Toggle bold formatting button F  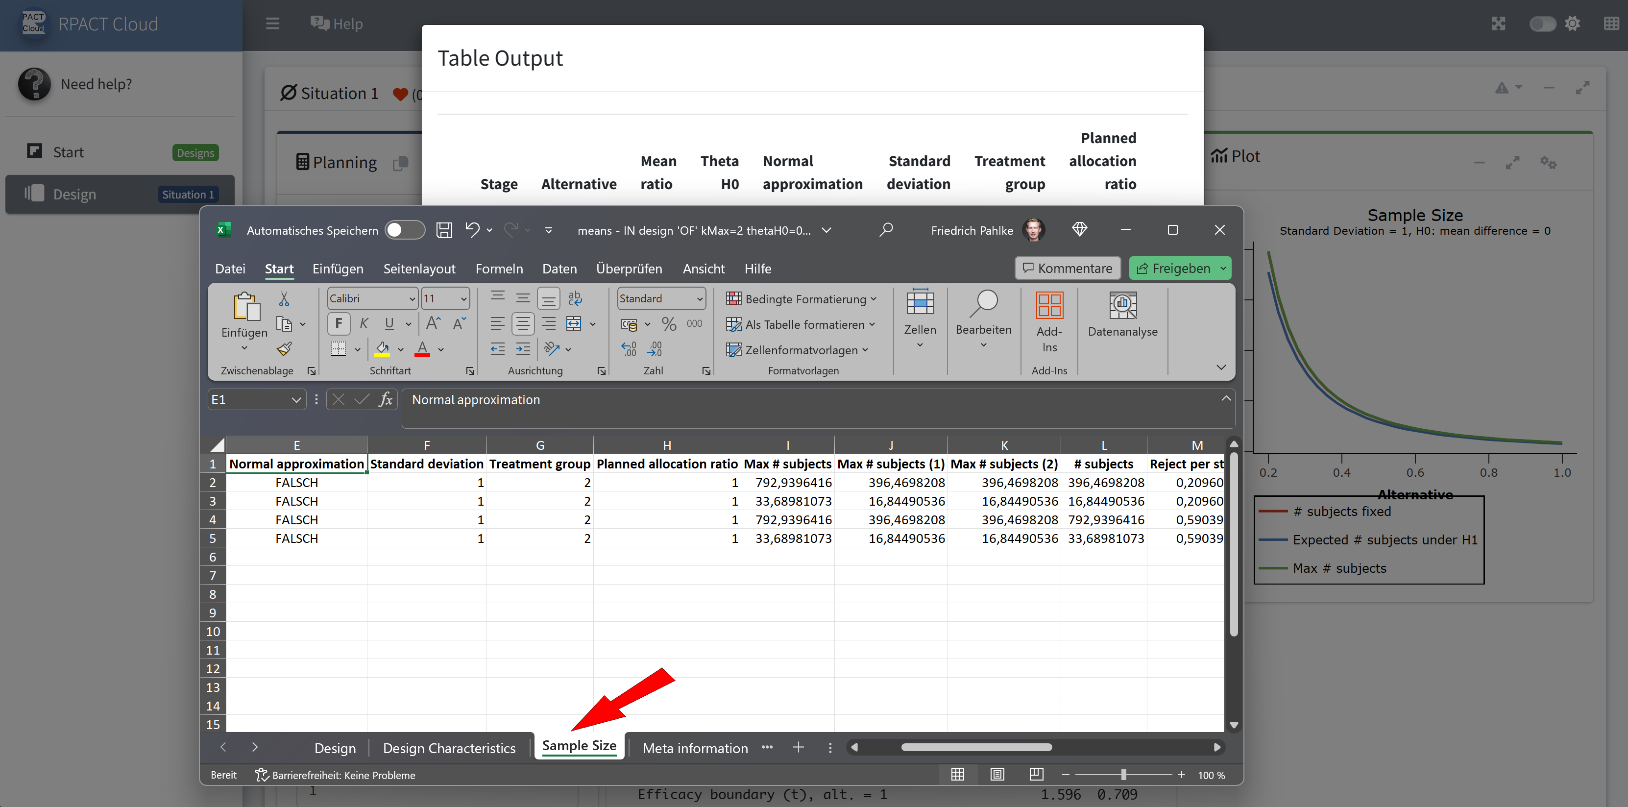coord(339,323)
